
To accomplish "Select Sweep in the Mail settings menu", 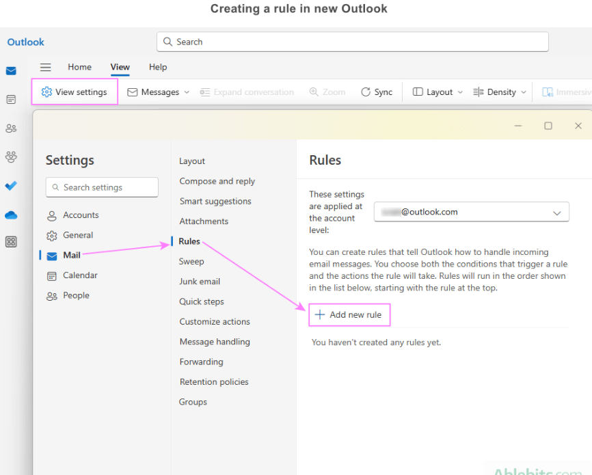I will coord(191,261).
